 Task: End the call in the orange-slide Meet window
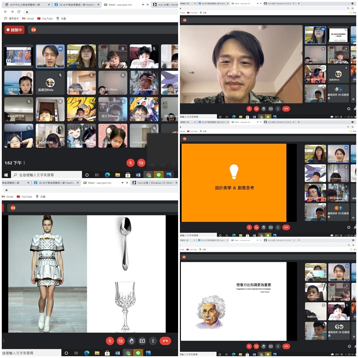(x=286, y=227)
